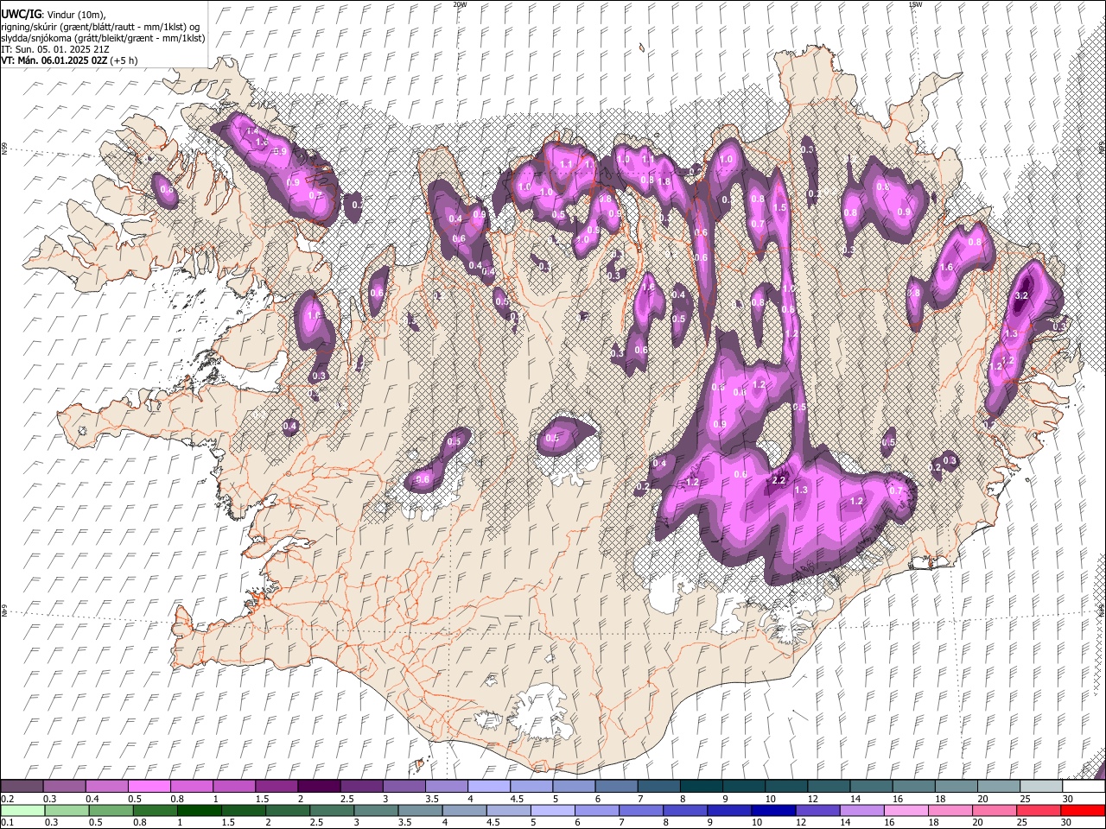Select the 'IT: Sun. 05. 01. 2025 21Z' line
Image resolution: width=1106 pixels, height=829 pixels.
(55, 49)
